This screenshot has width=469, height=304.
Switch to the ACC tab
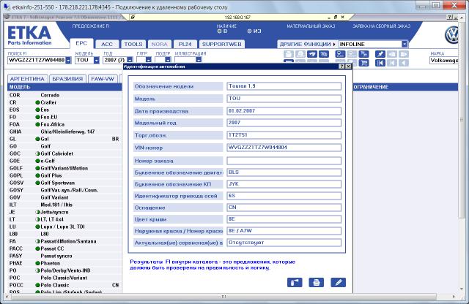[x=107, y=44]
